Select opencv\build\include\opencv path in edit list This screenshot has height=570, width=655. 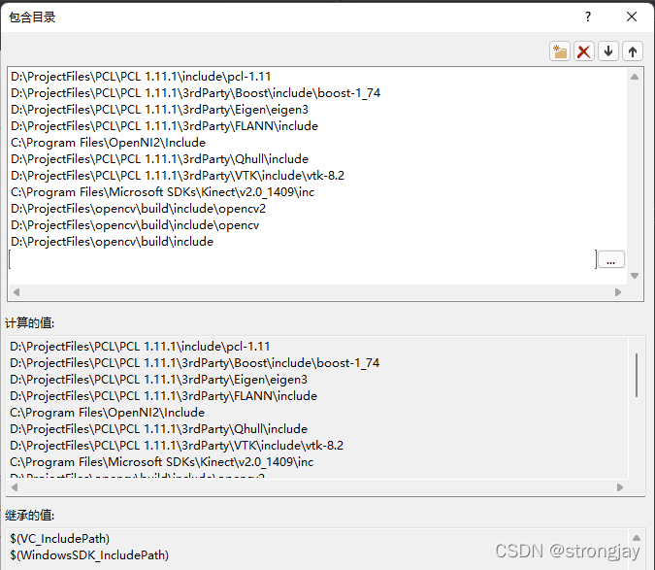(x=135, y=225)
